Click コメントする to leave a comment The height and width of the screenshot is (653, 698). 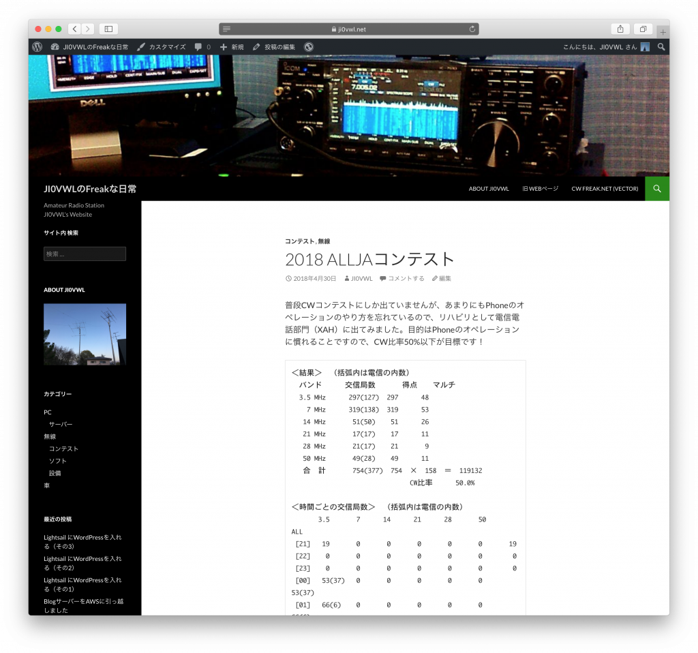point(406,279)
